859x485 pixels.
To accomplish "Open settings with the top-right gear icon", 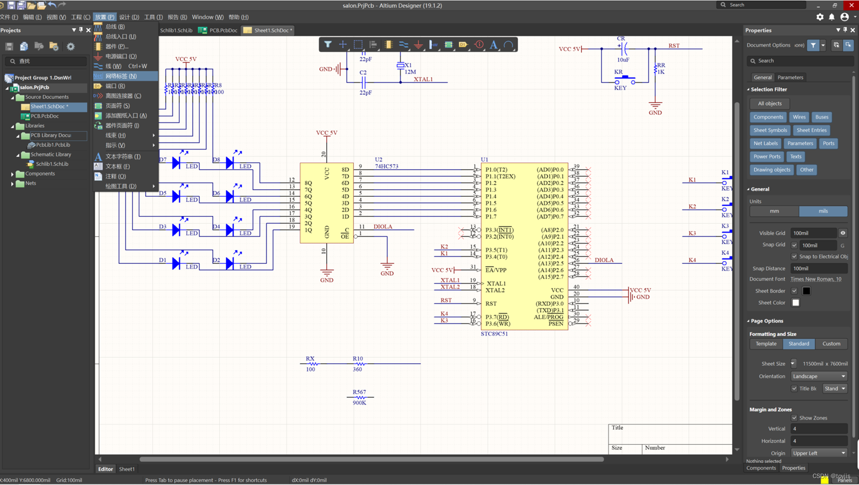I will point(820,17).
